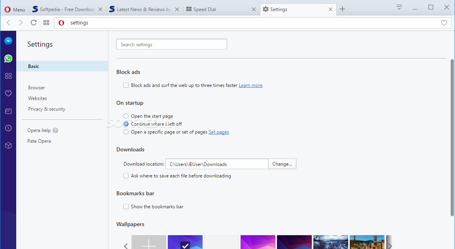
Task: Open Speed Dial from the sidebar
Action: coord(8,76)
